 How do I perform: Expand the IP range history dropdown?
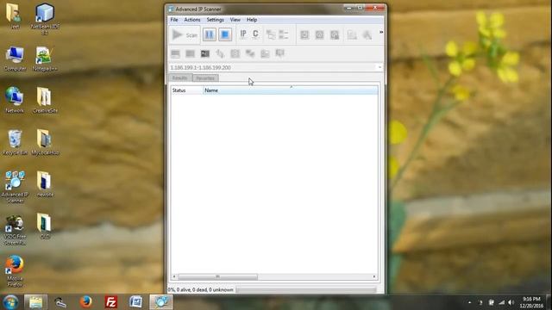pyautogui.click(x=379, y=67)
